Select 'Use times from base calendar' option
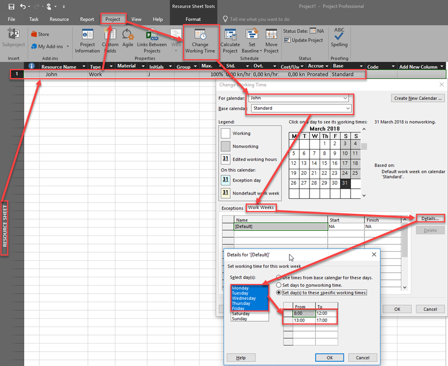Screen dimensions: 448x366 [279, 277]
